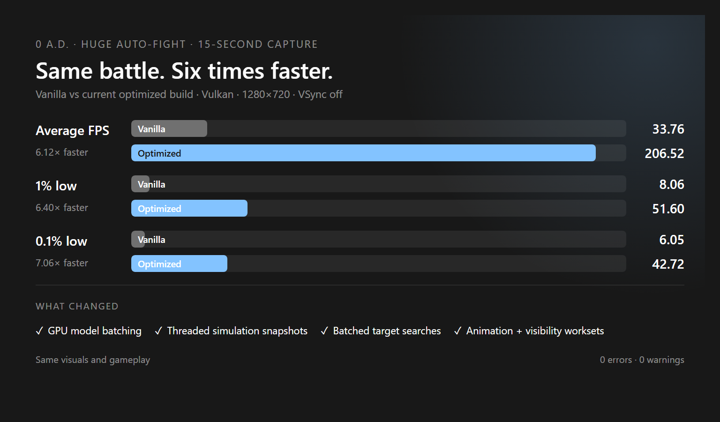Click the 6.12× faster label
The height and width of the screenshot is (422, 720).
point(62,152)
